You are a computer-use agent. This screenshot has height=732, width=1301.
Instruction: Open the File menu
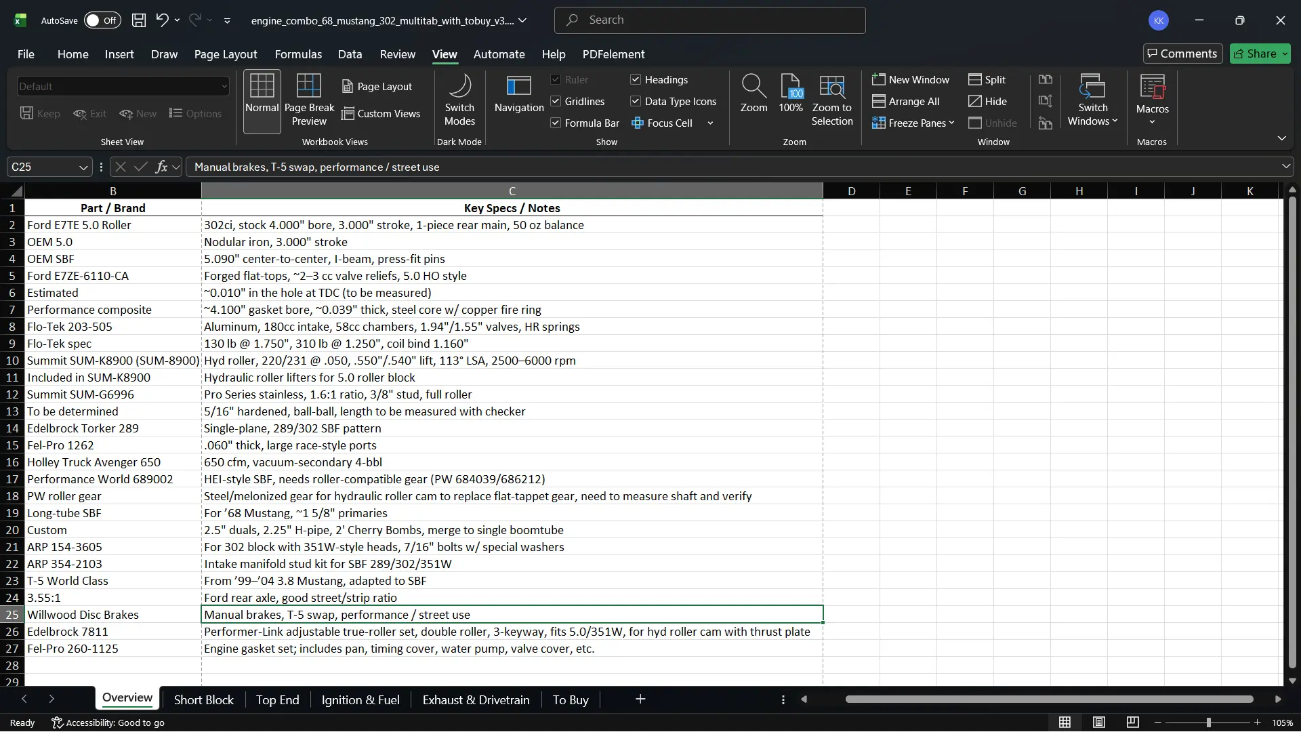click(x=26, y=54)
